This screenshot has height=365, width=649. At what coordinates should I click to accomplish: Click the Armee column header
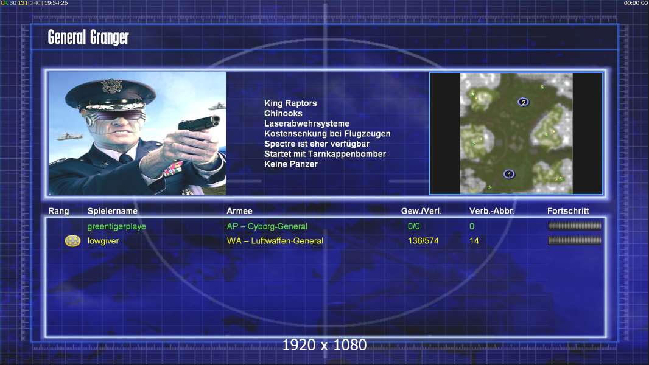click(x=240, y=211)
